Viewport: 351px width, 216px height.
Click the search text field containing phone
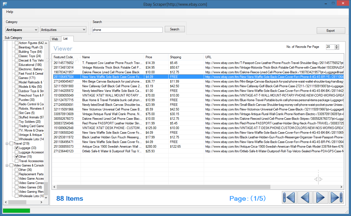127,30
